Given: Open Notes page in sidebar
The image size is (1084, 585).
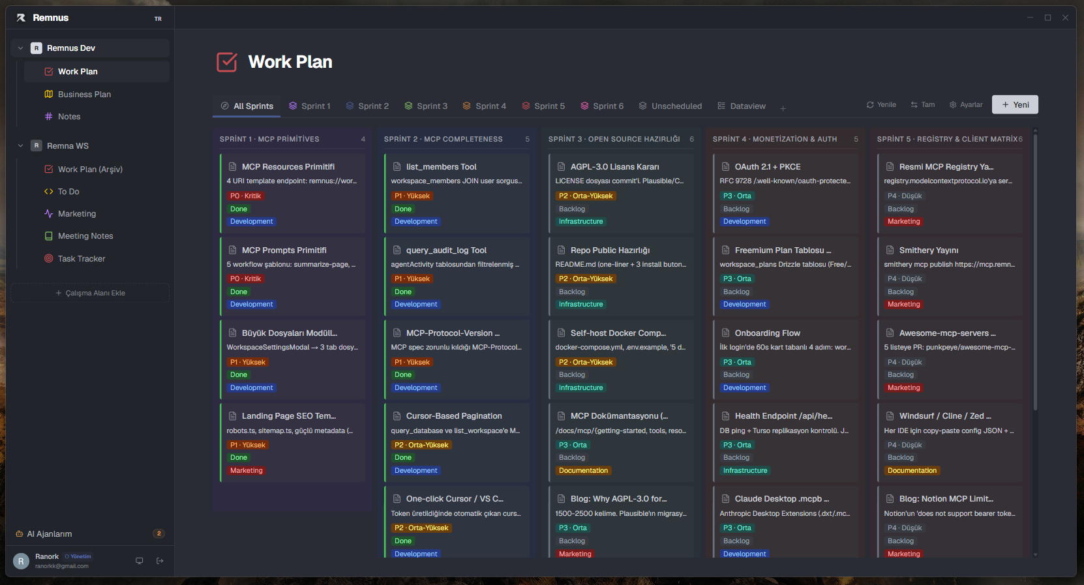Looking at the screenshot, I should click(97, 117).
